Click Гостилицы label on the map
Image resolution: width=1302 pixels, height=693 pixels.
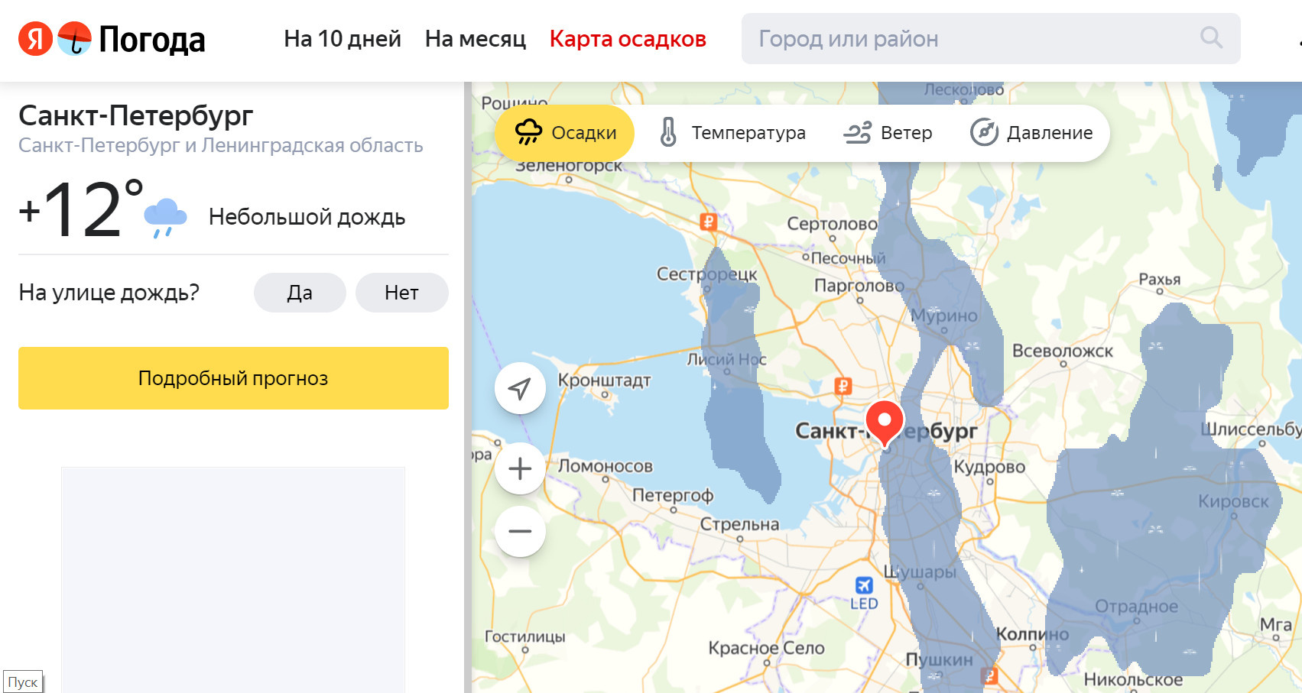[524, 636]
